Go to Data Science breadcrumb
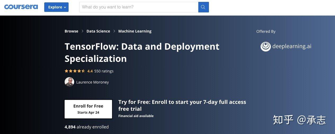The width and height of the screenshot is (335, 134). [98, 31]
